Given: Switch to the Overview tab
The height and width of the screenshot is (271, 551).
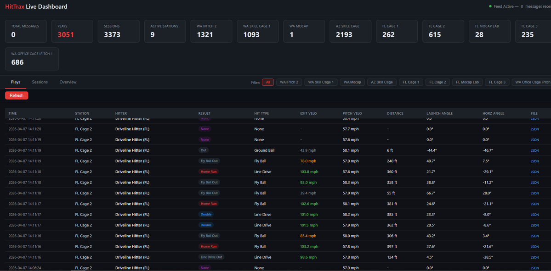Looking at the screenshot, I should (x=68, y=82).
